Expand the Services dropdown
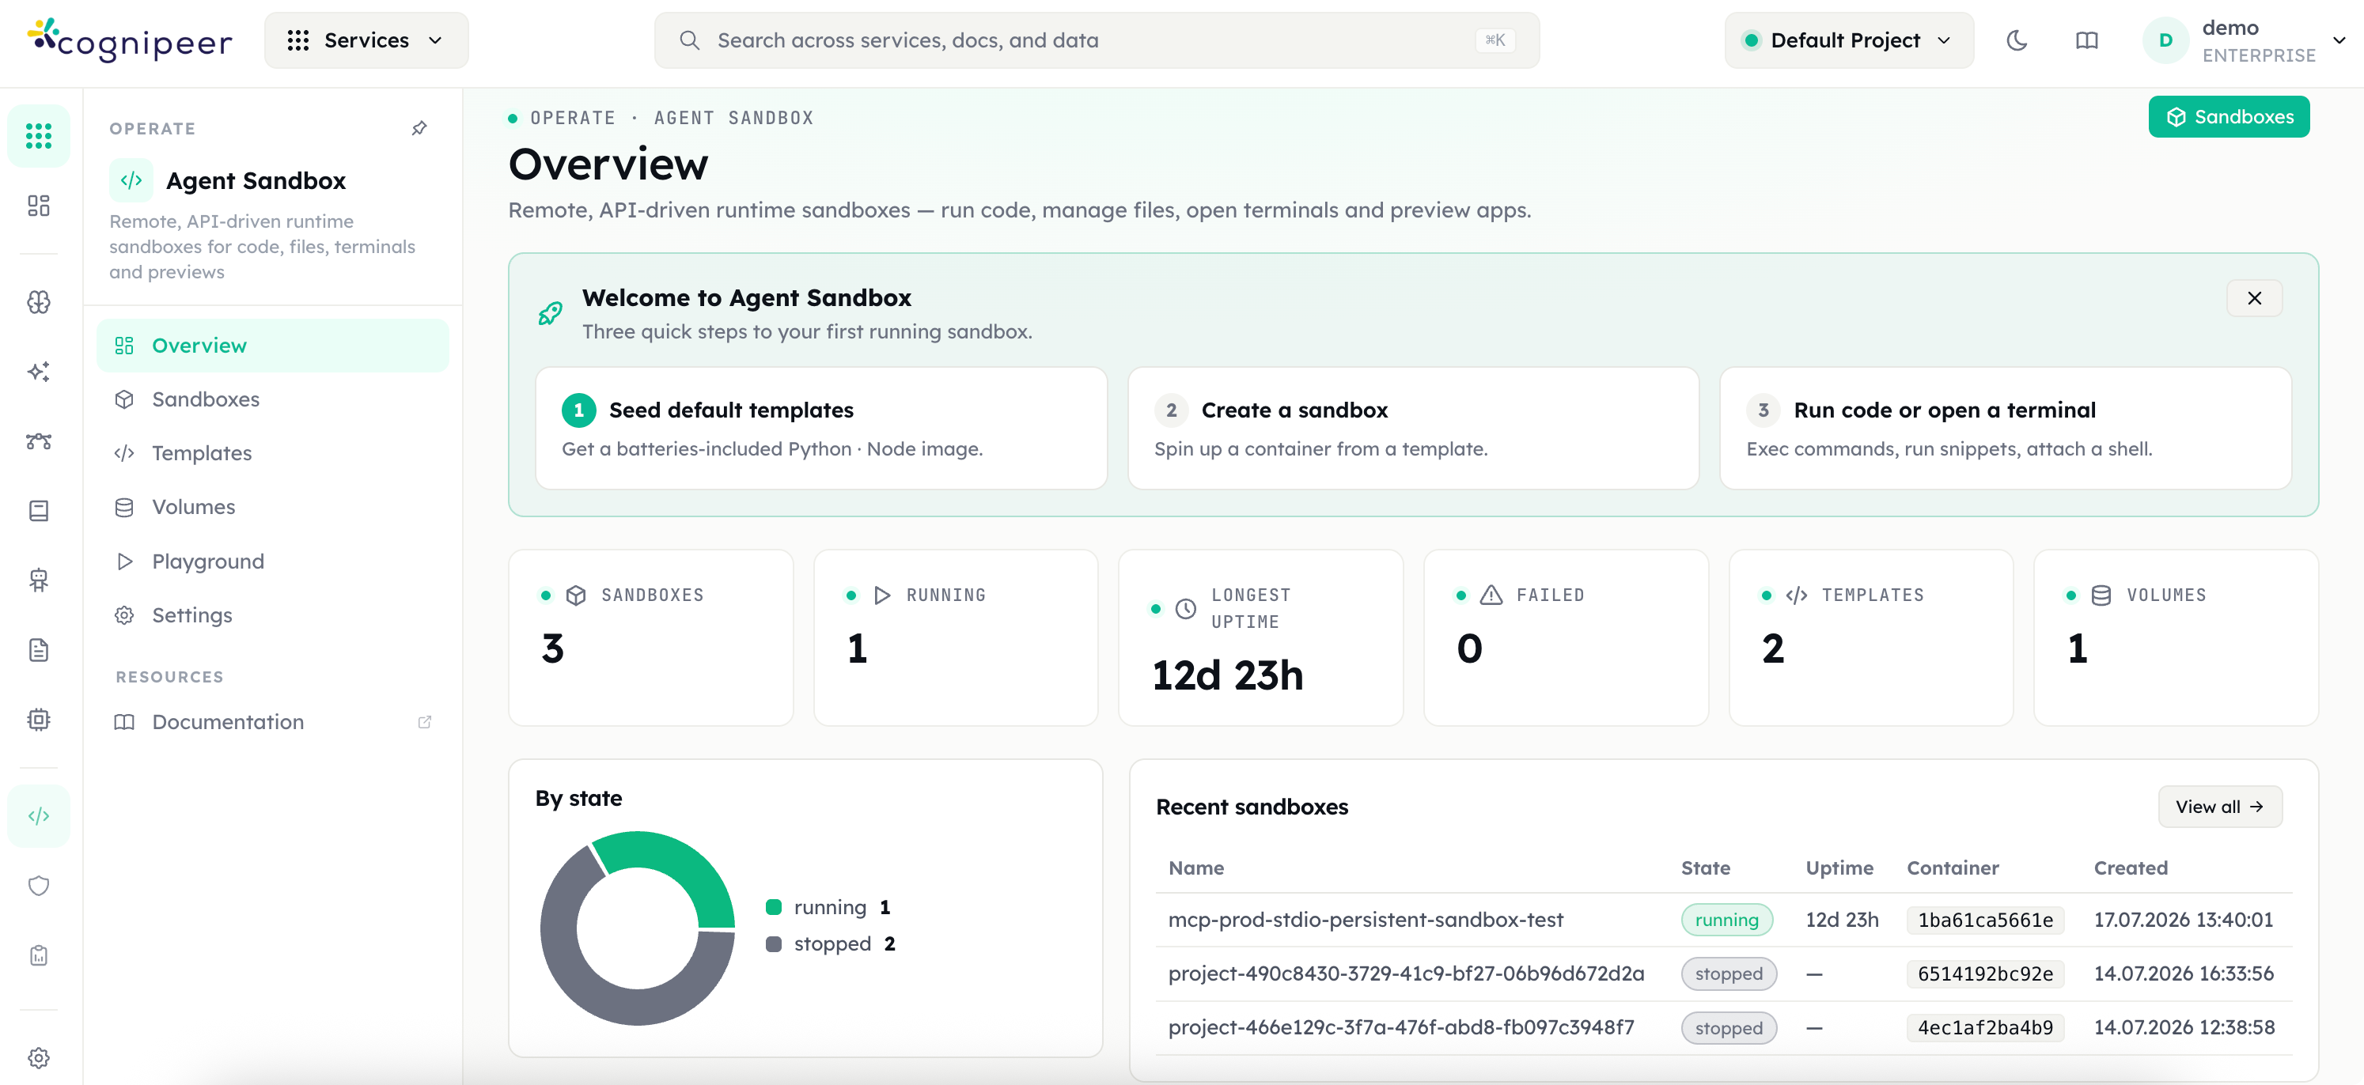This screenshot has height=1085, width=2364. point(366,40)
